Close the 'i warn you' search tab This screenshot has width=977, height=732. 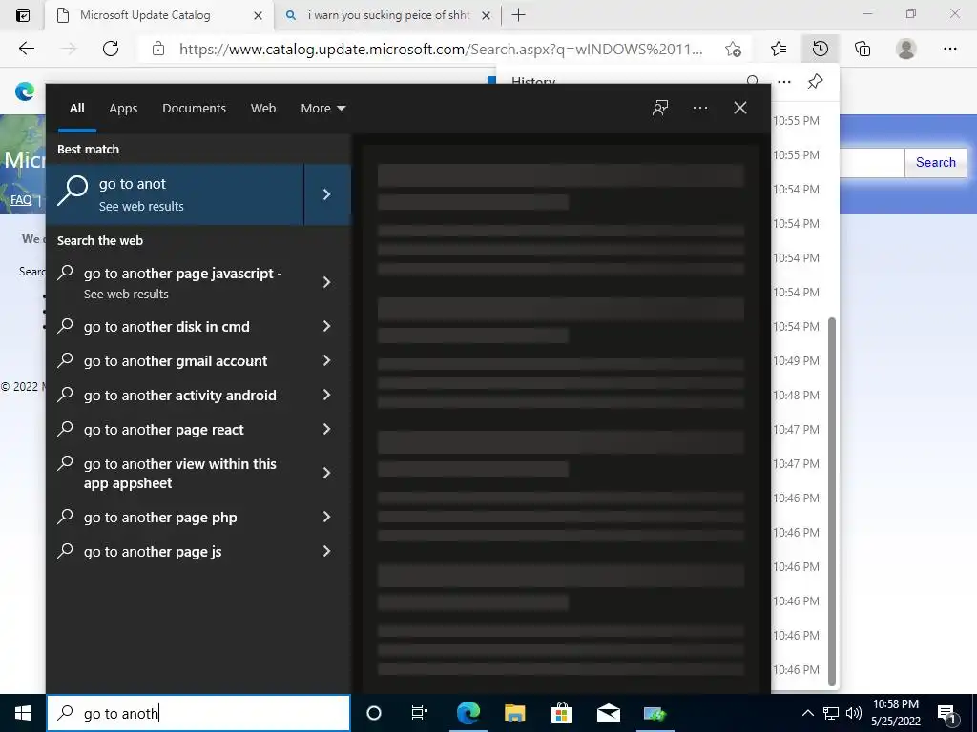(x=486, y=15)
